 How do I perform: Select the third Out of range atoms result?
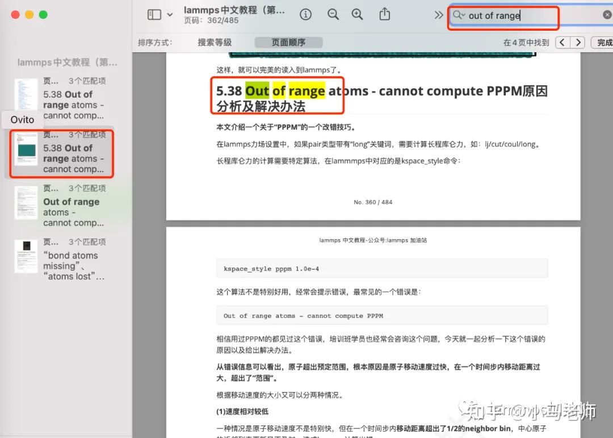(61, 207)
